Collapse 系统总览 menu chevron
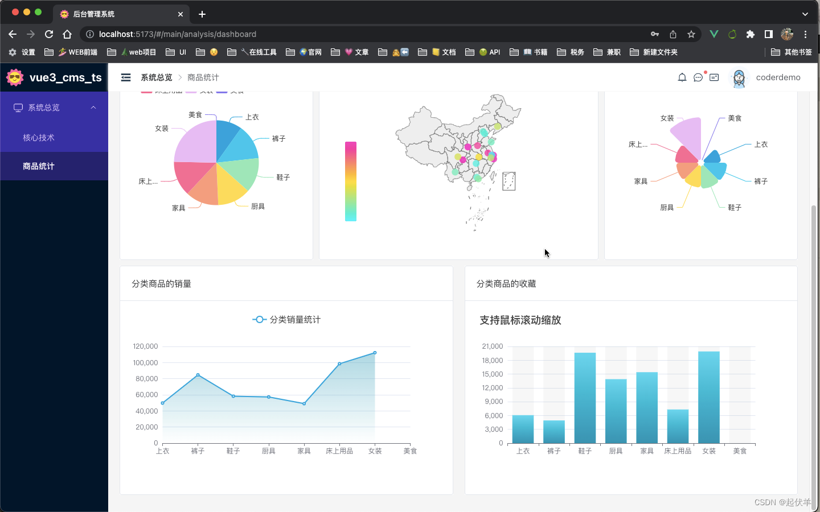The width and height of the screenshot is (820, 512). point(93,108)
